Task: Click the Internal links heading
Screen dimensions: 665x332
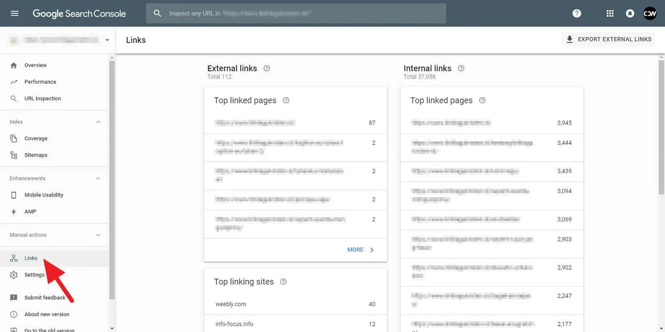Action: click(x=427, y=68)
